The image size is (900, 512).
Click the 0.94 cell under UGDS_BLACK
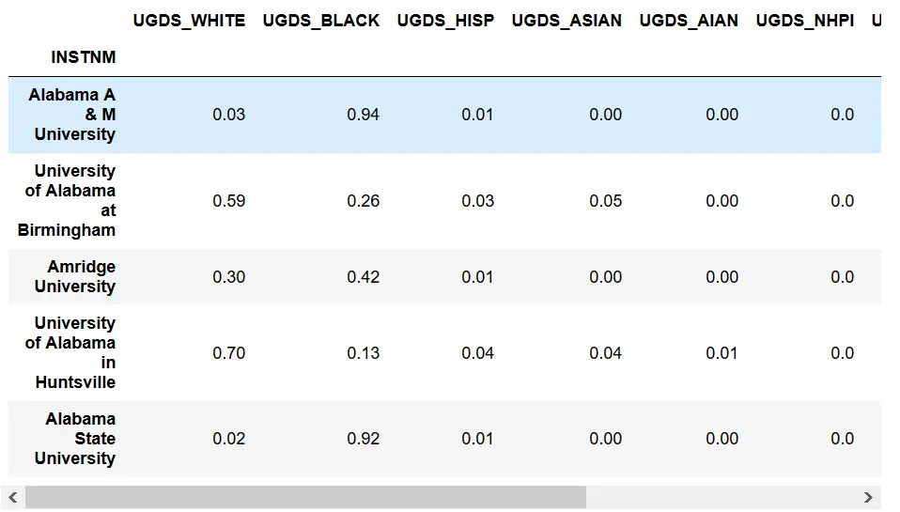[x=363, y=115]
